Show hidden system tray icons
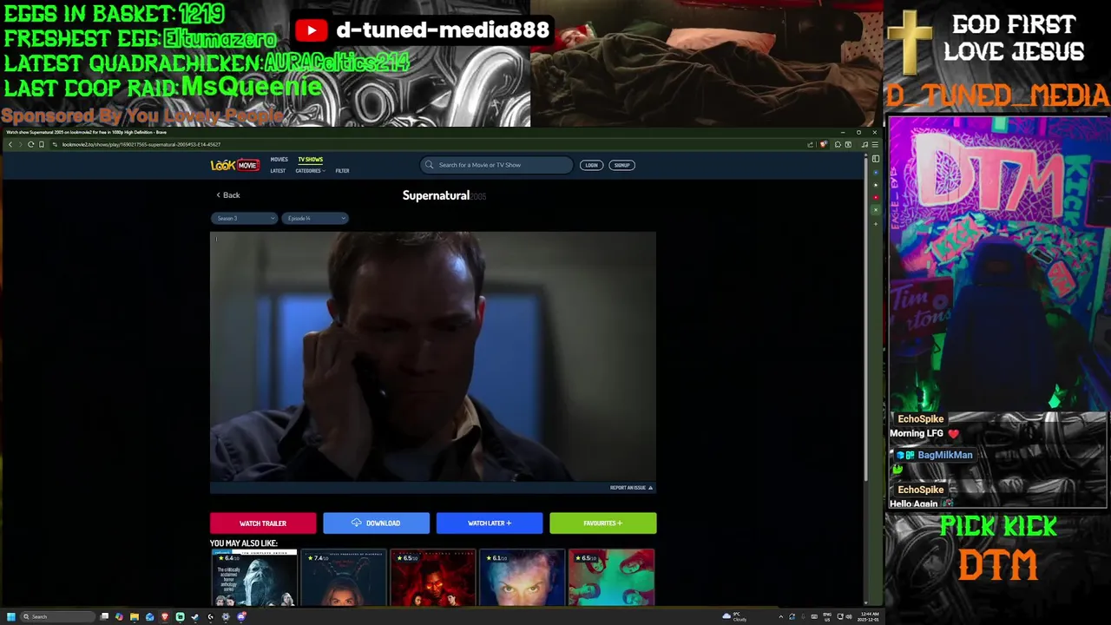1111x625 pixels. (781, 616)
